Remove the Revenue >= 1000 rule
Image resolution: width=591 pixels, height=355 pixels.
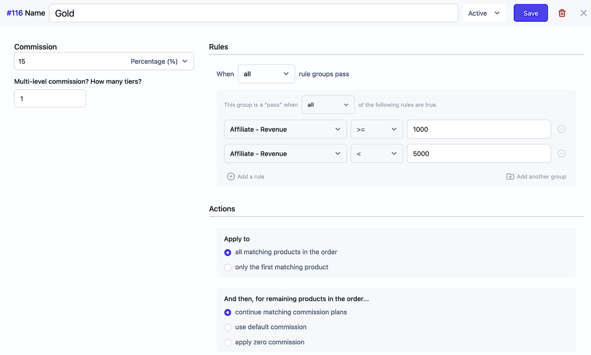tap(561, 129)
